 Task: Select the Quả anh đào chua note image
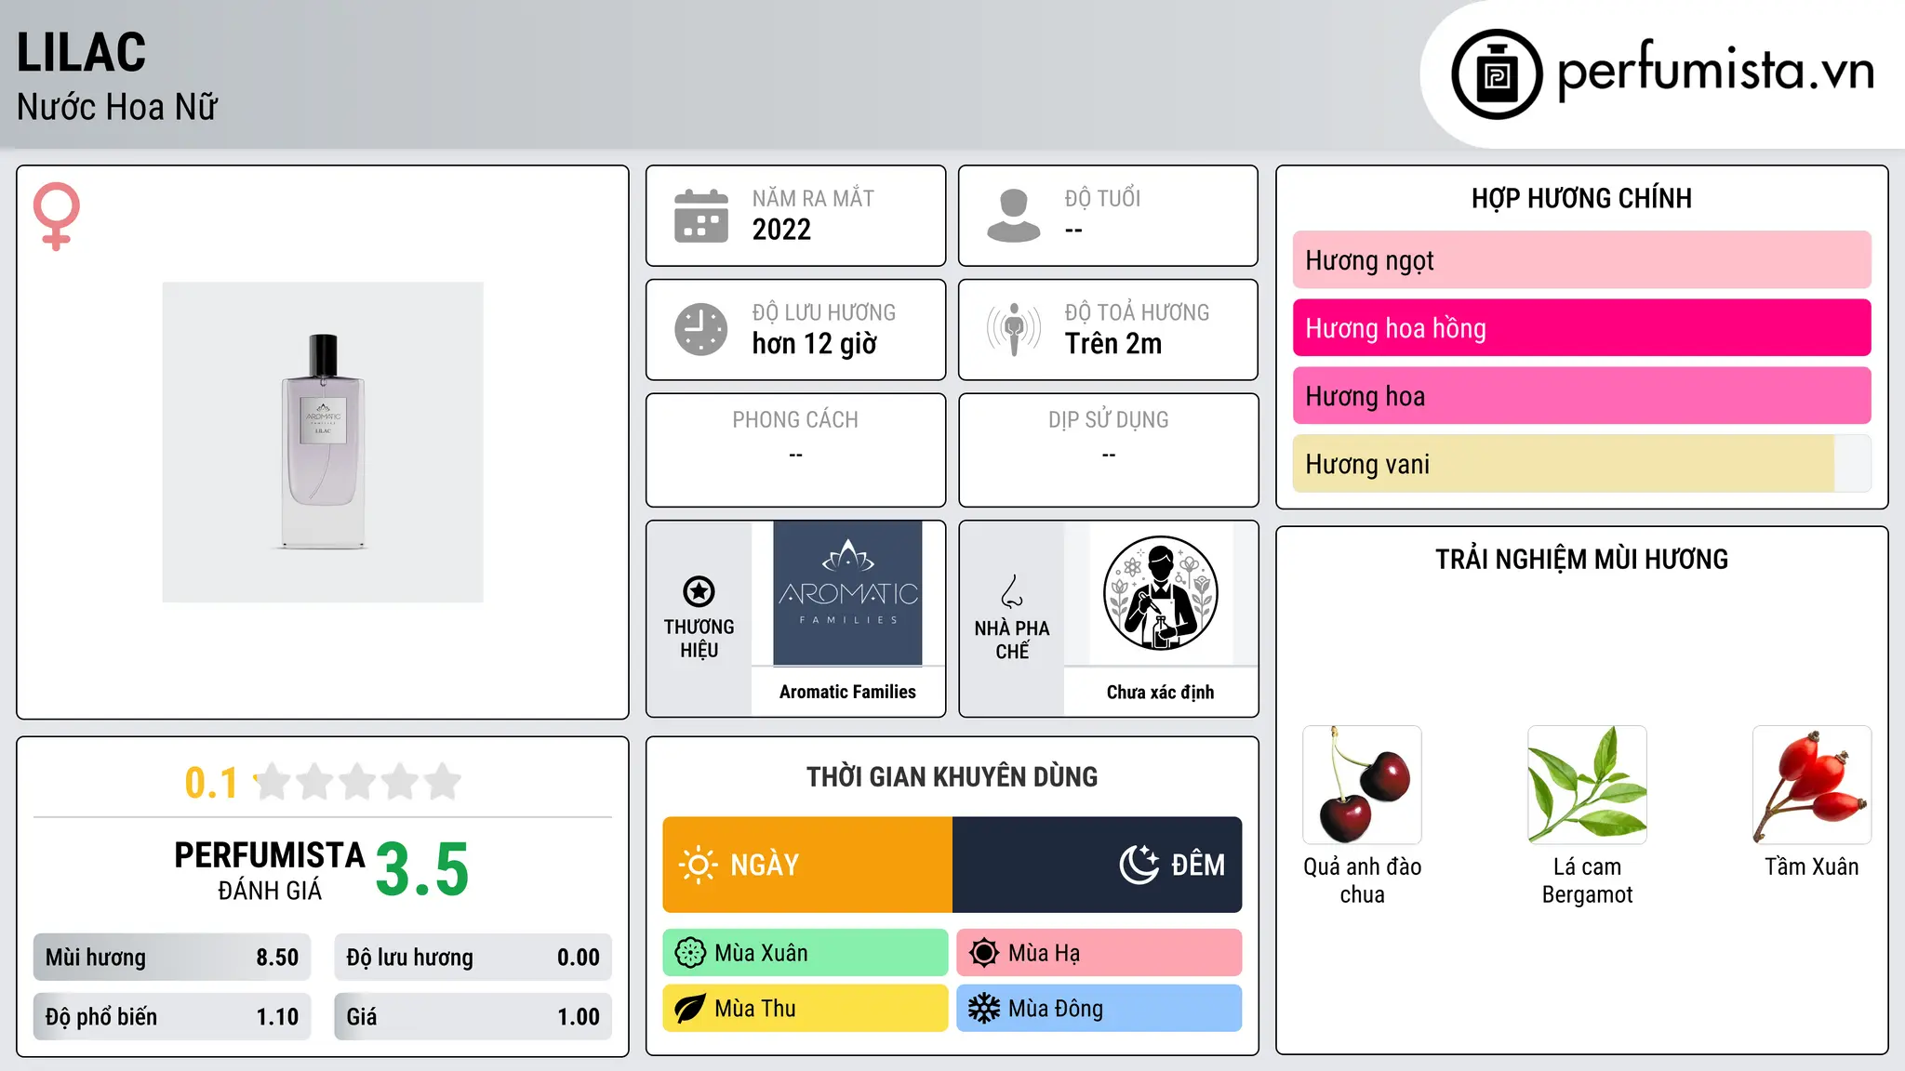pyautogui.click(x=1362, y=785)
